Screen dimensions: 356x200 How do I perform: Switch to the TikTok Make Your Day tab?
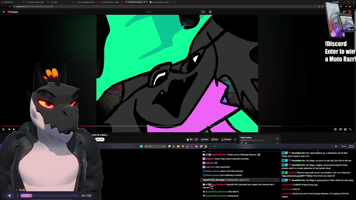[38, 2]
